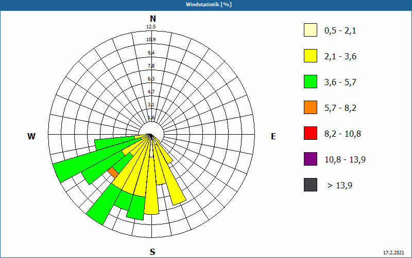Click the green 3,6 - 5,7 legend swatch
Viewport: 412px width, 258px height.
click(311, 82)
